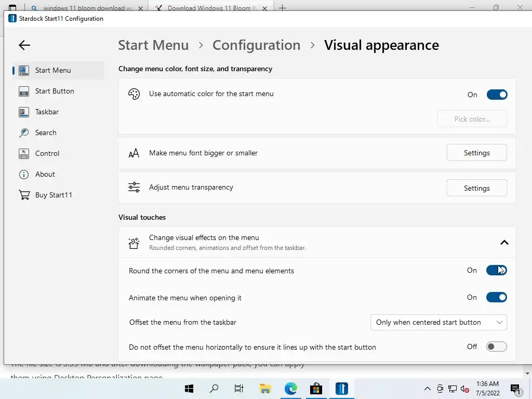The image size is (532, 399).
Task: Click the visual effects sparkle icon
Action: point(134,243)
